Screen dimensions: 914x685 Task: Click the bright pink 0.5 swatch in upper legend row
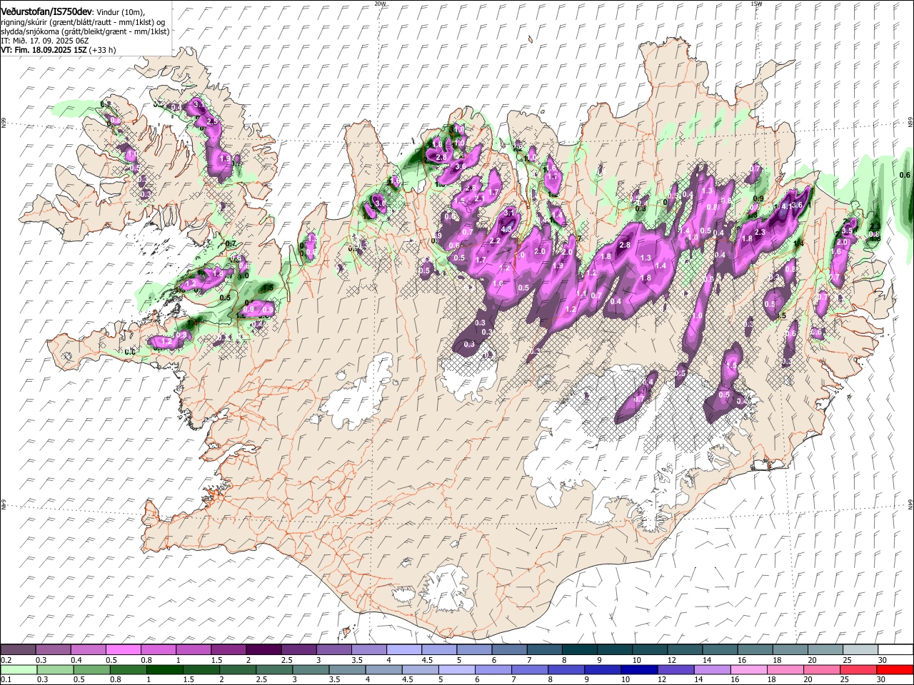pos(124,650)
